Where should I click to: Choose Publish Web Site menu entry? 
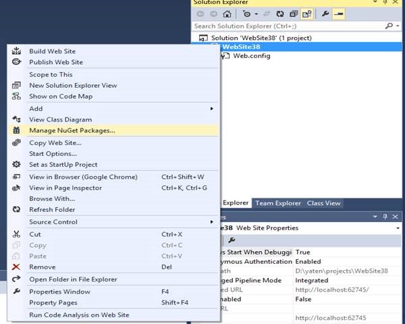coord(56,62)
